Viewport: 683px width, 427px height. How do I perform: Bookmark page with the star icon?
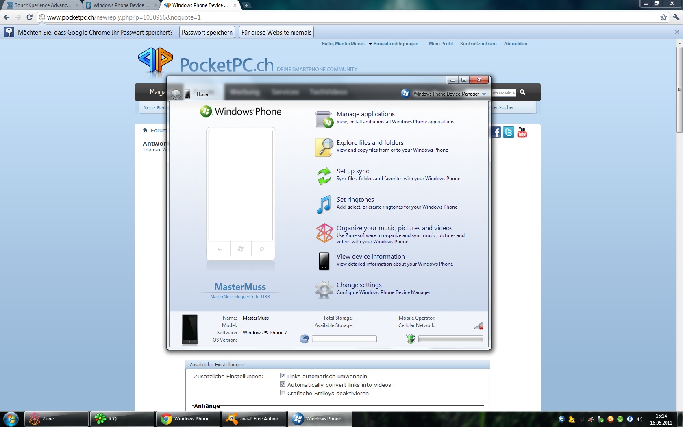coord(663,17)
